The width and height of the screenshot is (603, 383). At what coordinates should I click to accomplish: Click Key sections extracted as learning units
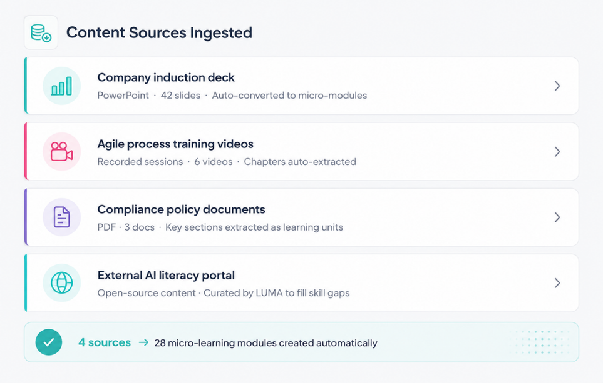[x=254, y=227]
